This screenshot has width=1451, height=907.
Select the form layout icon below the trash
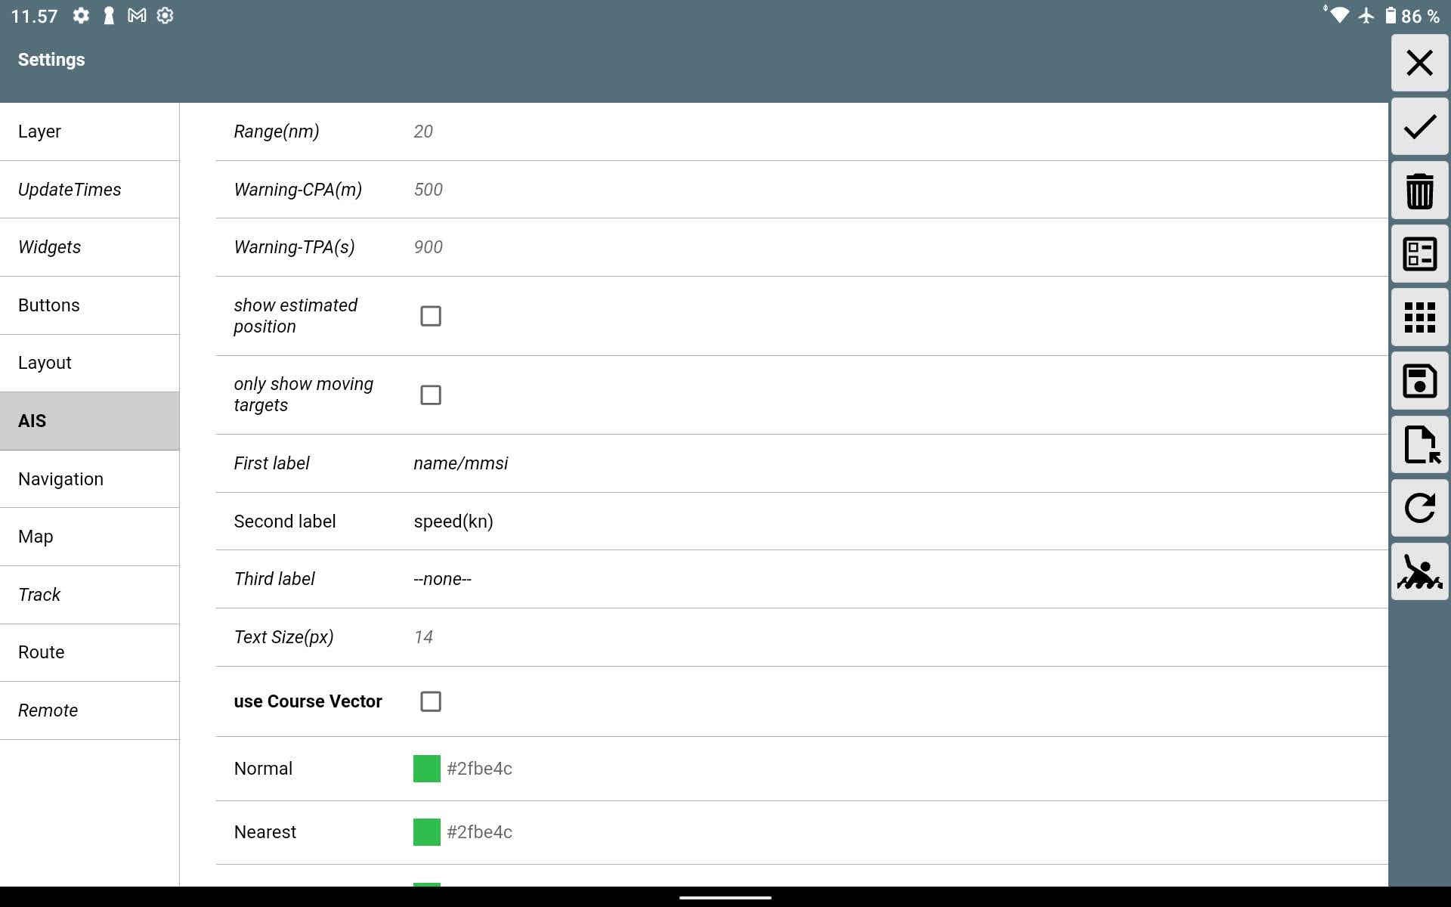click(x=1419, y=254)
